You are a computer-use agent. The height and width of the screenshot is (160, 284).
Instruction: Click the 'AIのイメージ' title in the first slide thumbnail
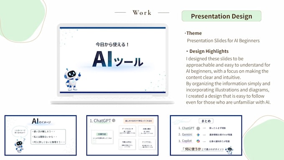pos(41,121)
